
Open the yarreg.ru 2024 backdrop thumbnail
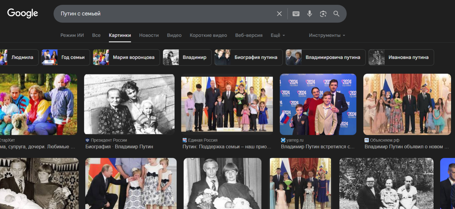pos(318,104)
